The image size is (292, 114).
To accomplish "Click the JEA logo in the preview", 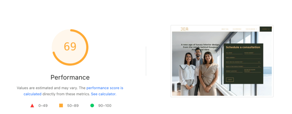I will click(x=184, y=29).
